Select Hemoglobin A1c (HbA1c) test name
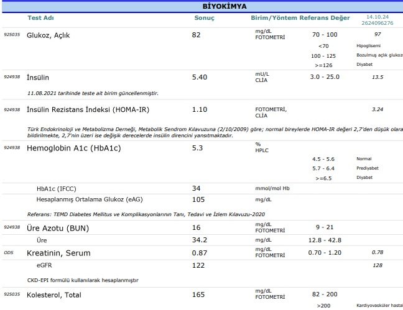403x310 pixels. pyautogui.click(x=74, y=148)
